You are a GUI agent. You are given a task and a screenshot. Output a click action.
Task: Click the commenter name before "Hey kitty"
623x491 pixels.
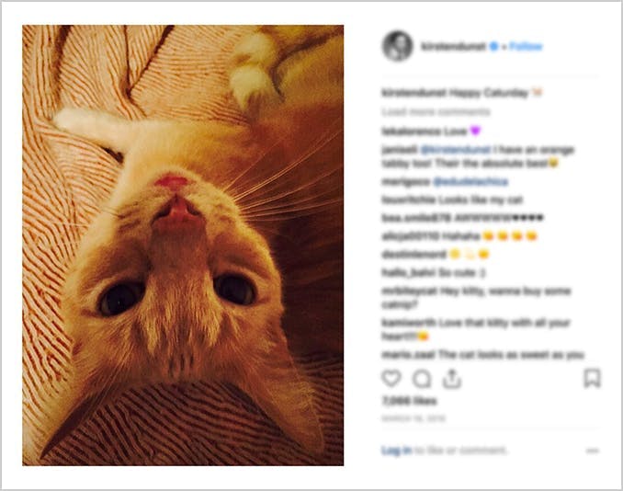(x=407, y=289)
